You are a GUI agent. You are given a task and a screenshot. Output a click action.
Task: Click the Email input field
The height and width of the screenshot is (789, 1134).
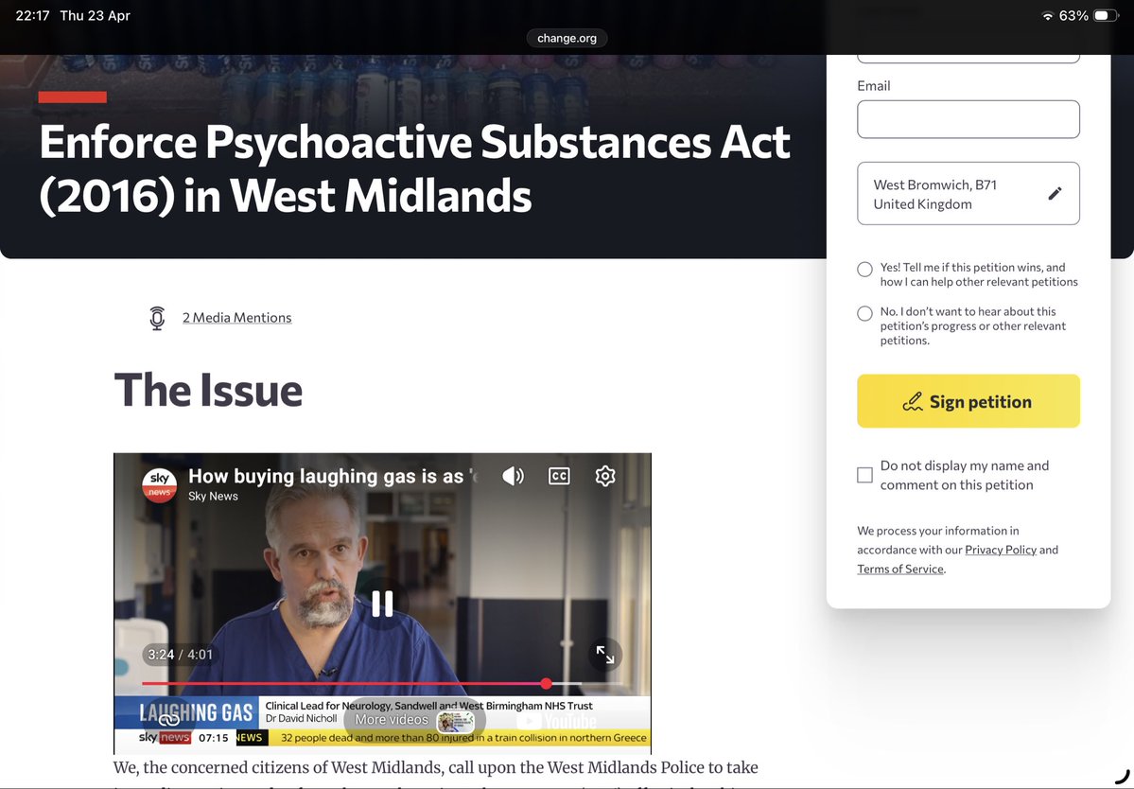coord(968,119)
